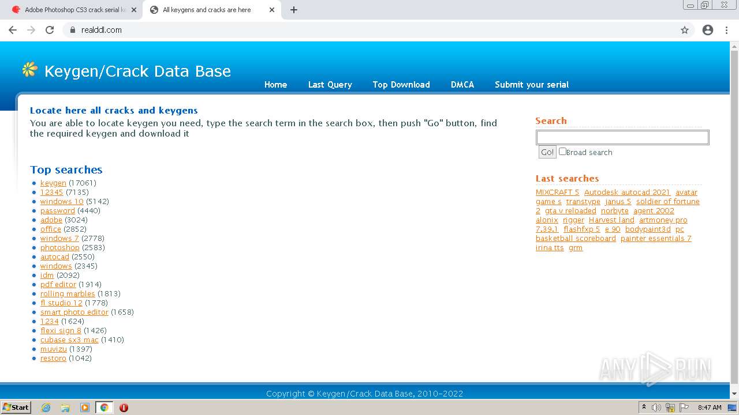739x415 pixels.
Task: Open the Chrome profile avatar icon
Action: coord(708,30)
